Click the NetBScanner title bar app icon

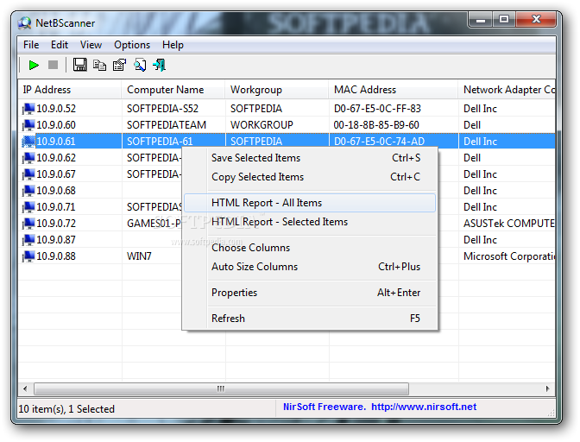[25, 23]
